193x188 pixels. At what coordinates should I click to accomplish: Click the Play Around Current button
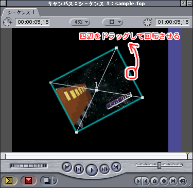(105, 169)
